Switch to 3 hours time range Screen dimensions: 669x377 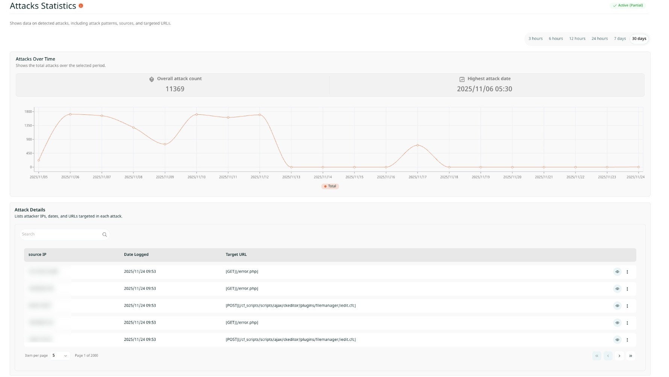[535, 39]
